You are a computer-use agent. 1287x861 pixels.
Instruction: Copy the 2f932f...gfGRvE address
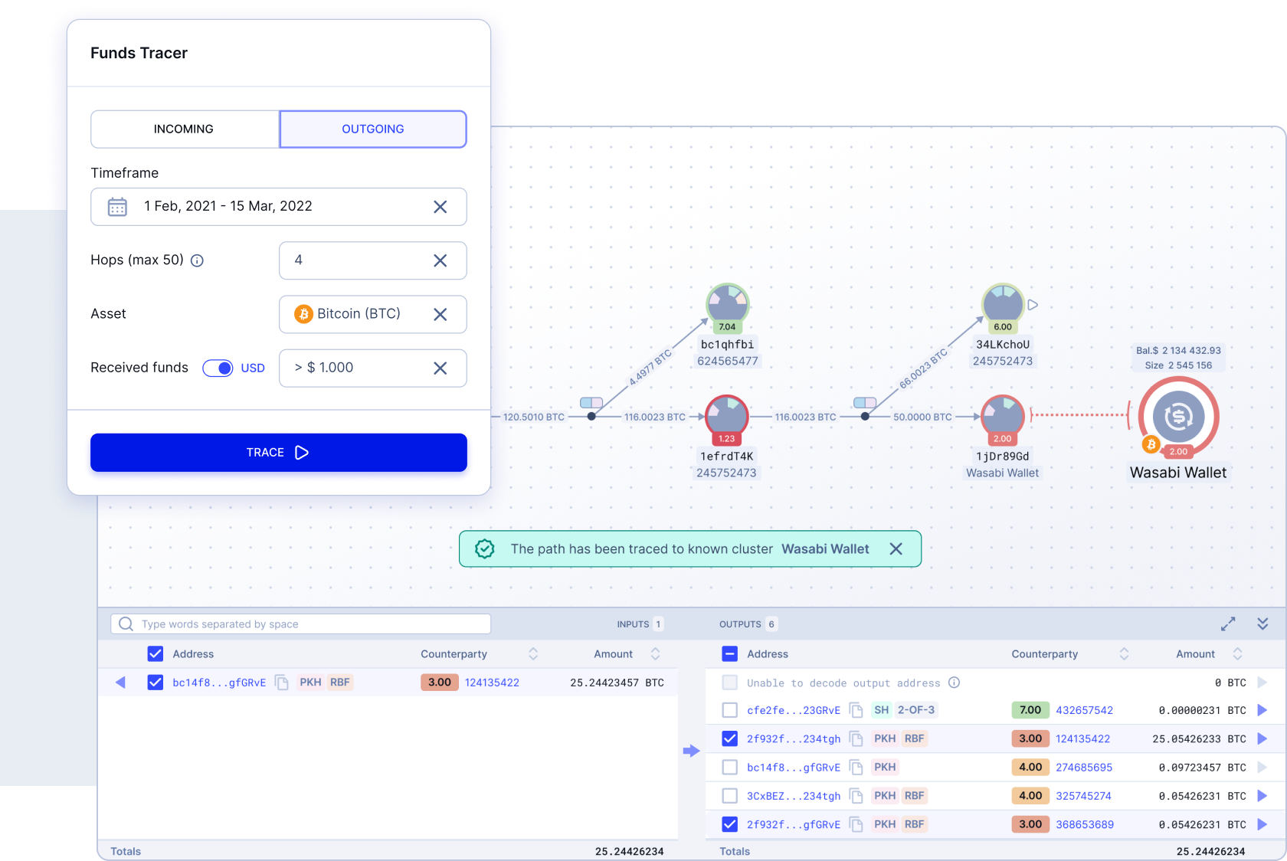coord(856,825)
